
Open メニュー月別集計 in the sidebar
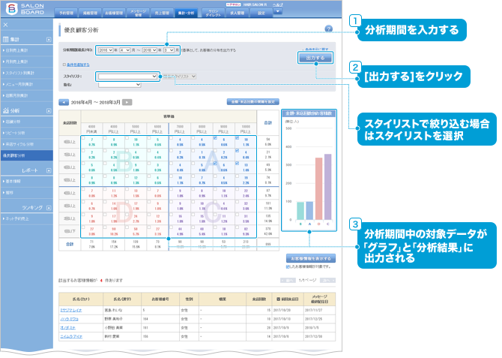point(27,84)
